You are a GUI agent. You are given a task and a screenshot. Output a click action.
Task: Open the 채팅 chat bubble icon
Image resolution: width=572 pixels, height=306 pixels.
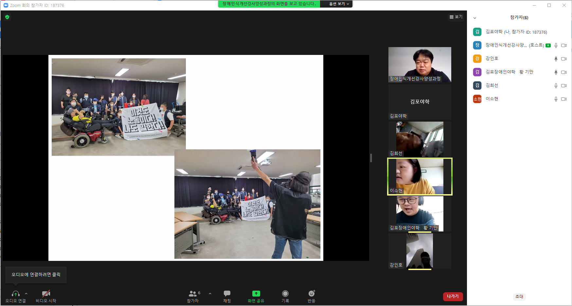(227, 293)
